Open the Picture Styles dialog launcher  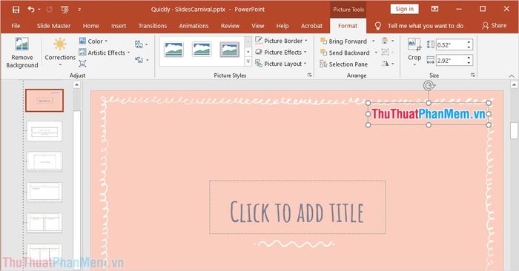click(x=309, y=75)
